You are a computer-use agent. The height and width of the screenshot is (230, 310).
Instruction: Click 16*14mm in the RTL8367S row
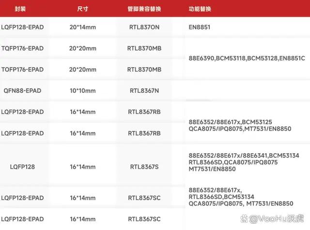point(83,167)
